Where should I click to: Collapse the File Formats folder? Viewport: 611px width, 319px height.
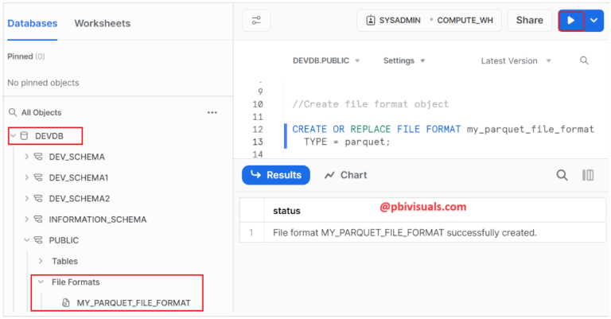click(41, 282)
